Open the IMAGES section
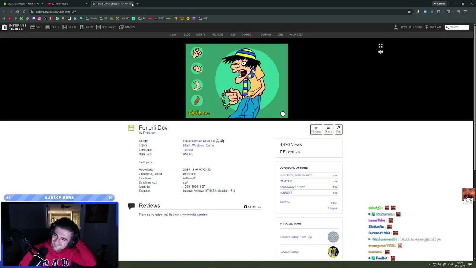This screenshot has width=476, height=268. click(x=127, y=27)
